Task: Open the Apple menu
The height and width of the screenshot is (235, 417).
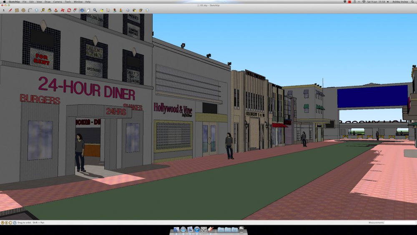Action: point(4,2)
